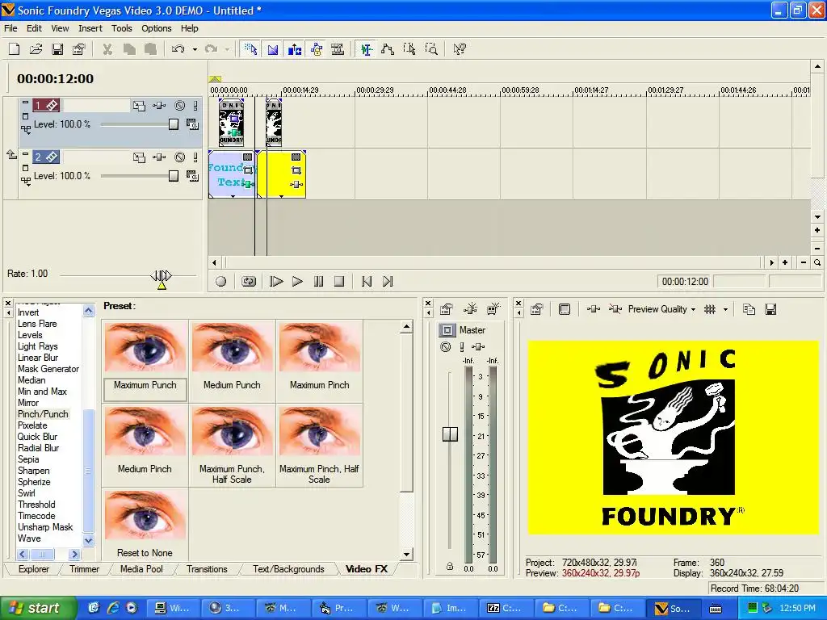Maximize track 2 height

click(25, 168)
